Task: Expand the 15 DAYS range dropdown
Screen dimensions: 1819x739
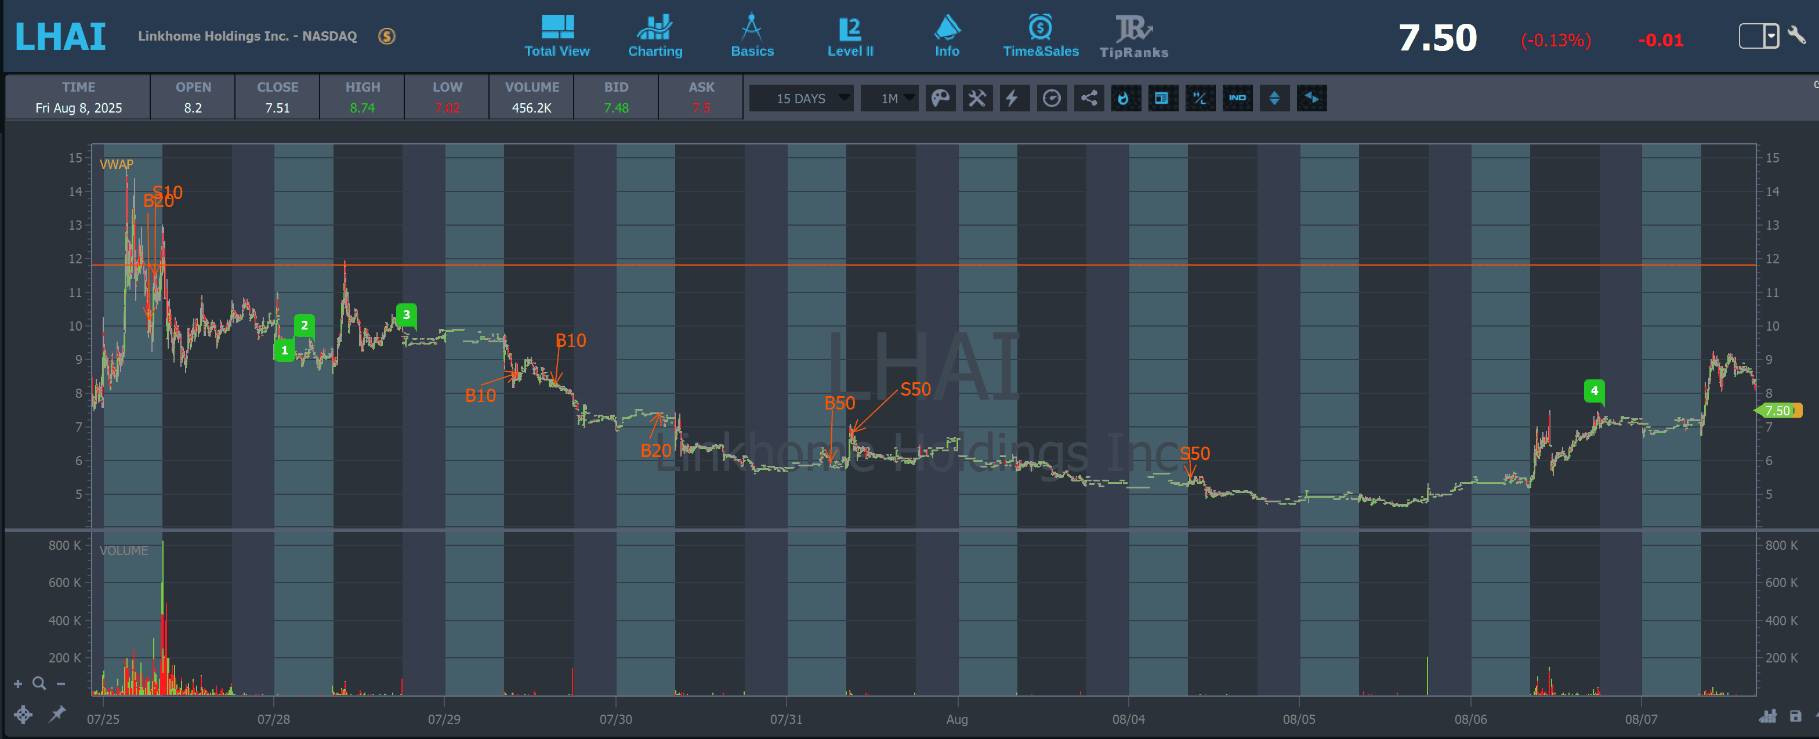Action: 802,98
